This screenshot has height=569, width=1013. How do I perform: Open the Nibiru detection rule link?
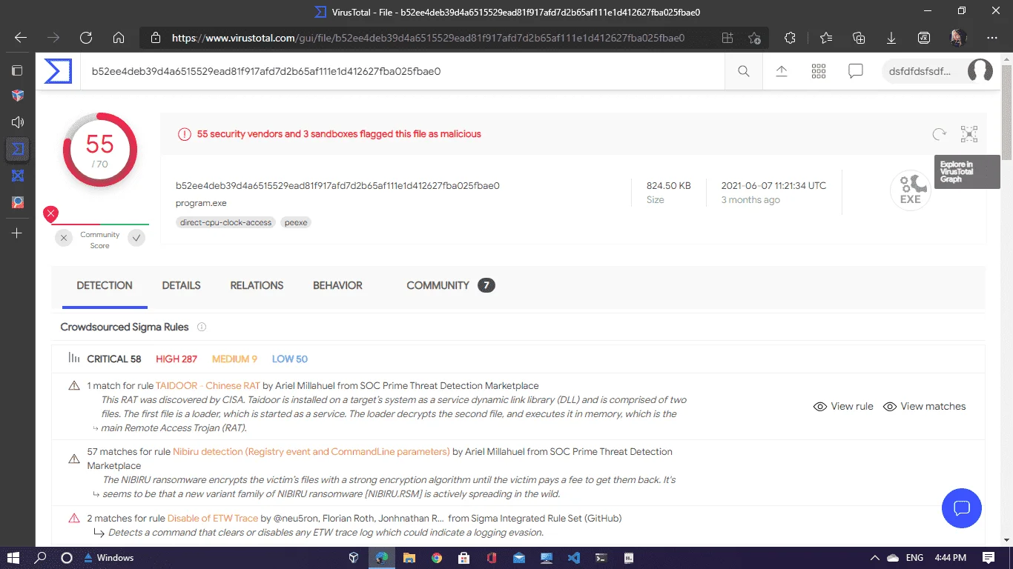point(311,451)
